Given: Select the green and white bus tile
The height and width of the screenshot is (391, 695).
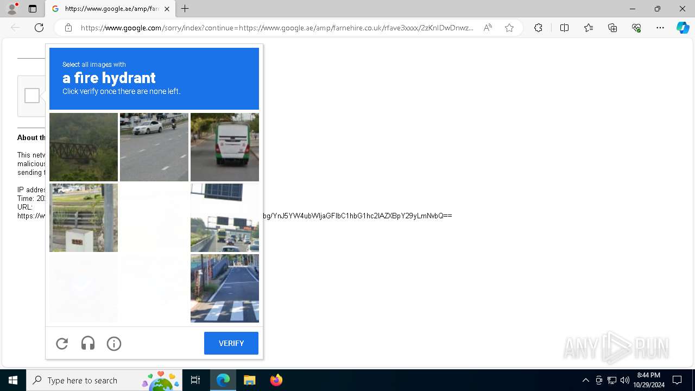Looking at the screenshot, I should [x=225, y=147].
